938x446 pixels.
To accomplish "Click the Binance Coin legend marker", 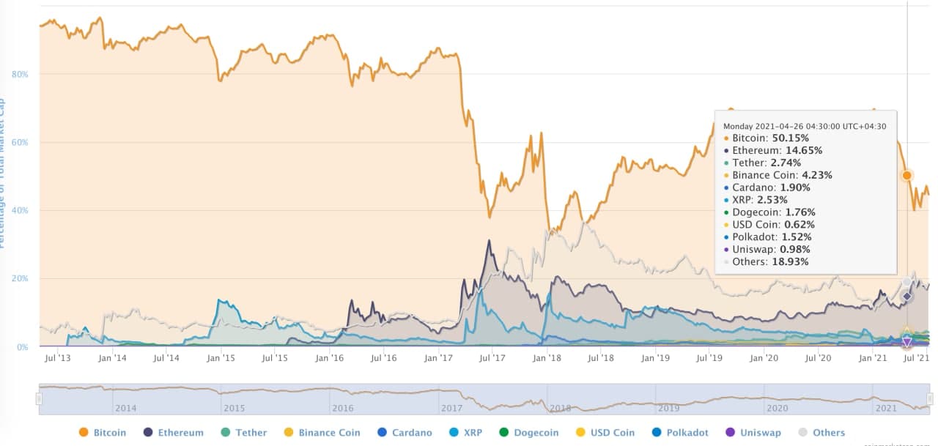I will tap(289, 432).
